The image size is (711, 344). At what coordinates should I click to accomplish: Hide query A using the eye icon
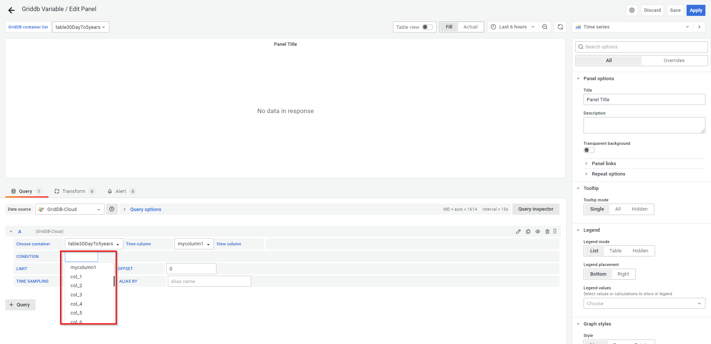[538, 232]
